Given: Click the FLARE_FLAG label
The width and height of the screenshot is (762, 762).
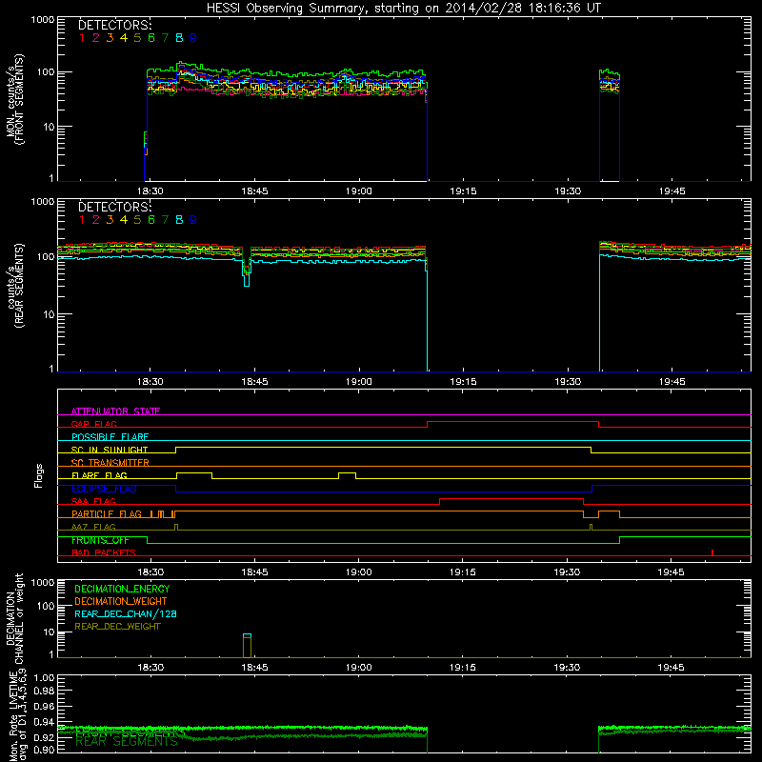Looking at the screenshot, I should (99, 475).
